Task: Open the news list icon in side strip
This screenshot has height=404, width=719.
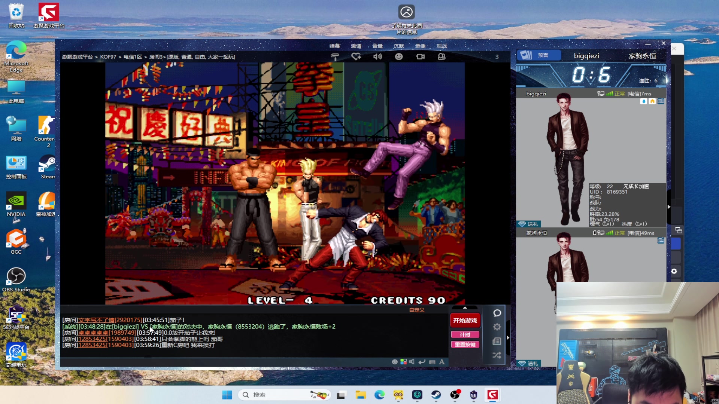Action: [497, 341]
